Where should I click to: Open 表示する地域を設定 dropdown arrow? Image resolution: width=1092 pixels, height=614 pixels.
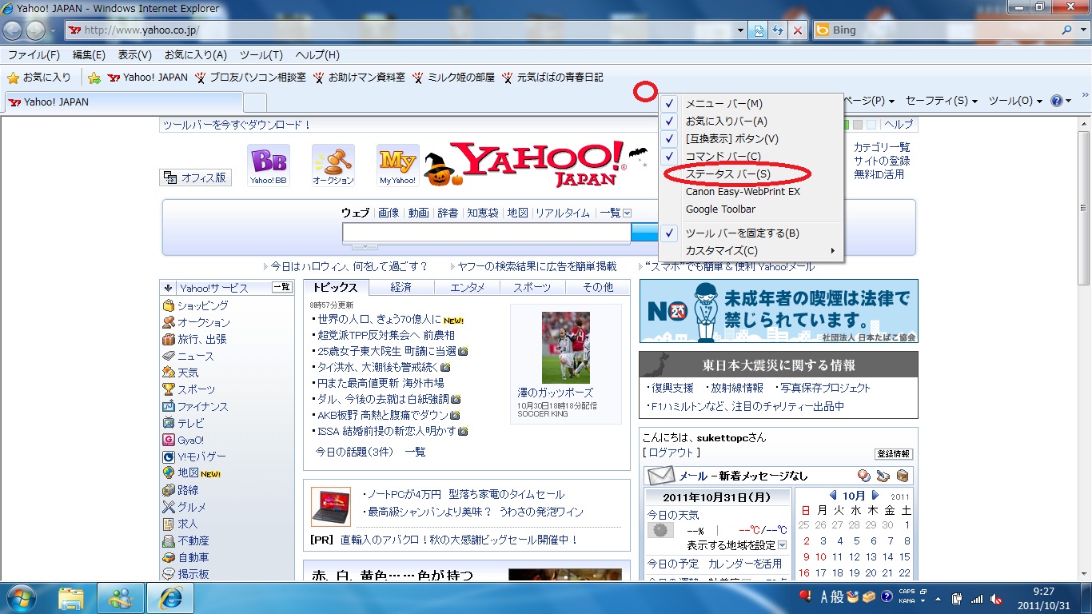click(x=782, y=545)
